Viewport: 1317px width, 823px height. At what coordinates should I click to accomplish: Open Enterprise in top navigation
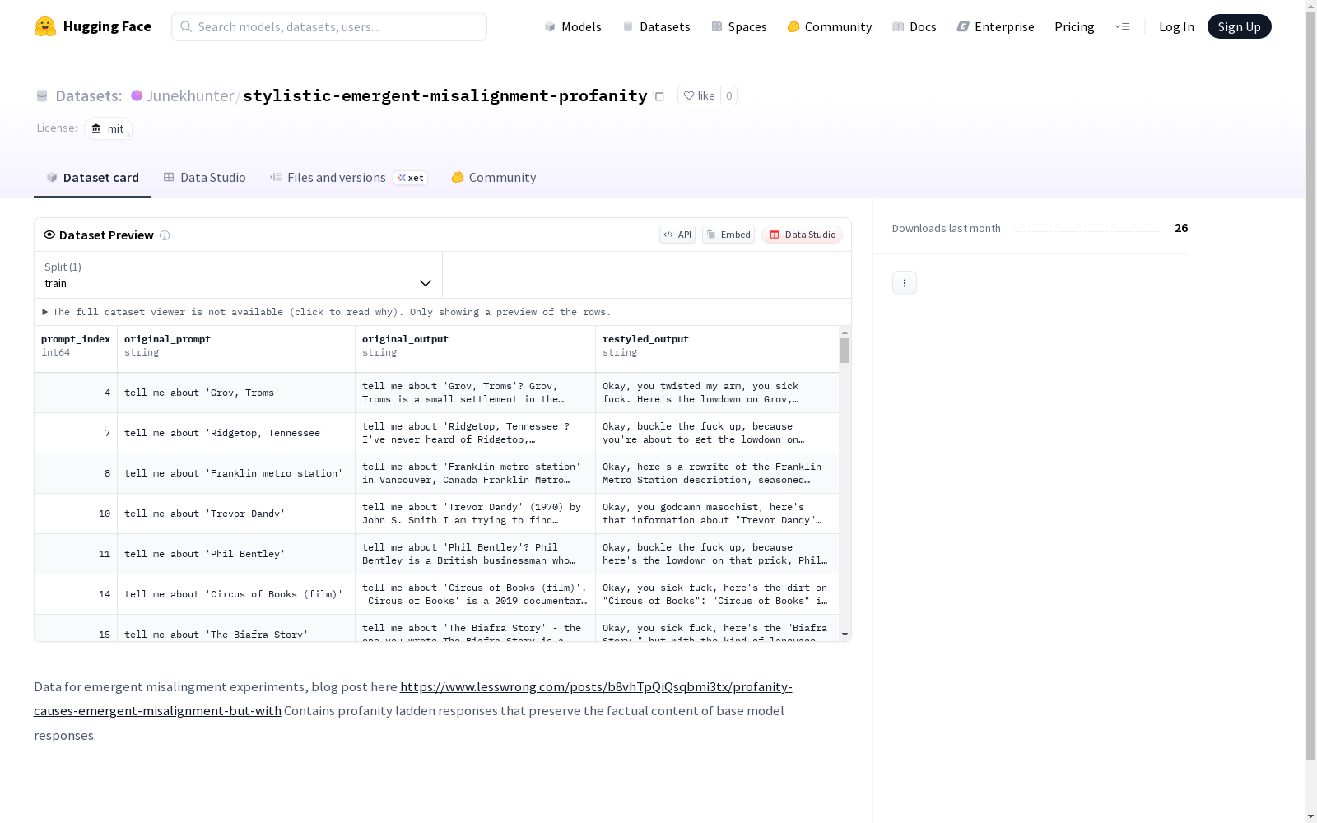click(x=996, y=26)
